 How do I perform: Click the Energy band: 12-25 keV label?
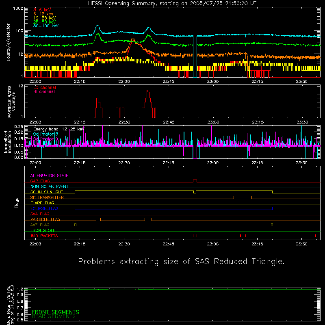pos(58,129)
